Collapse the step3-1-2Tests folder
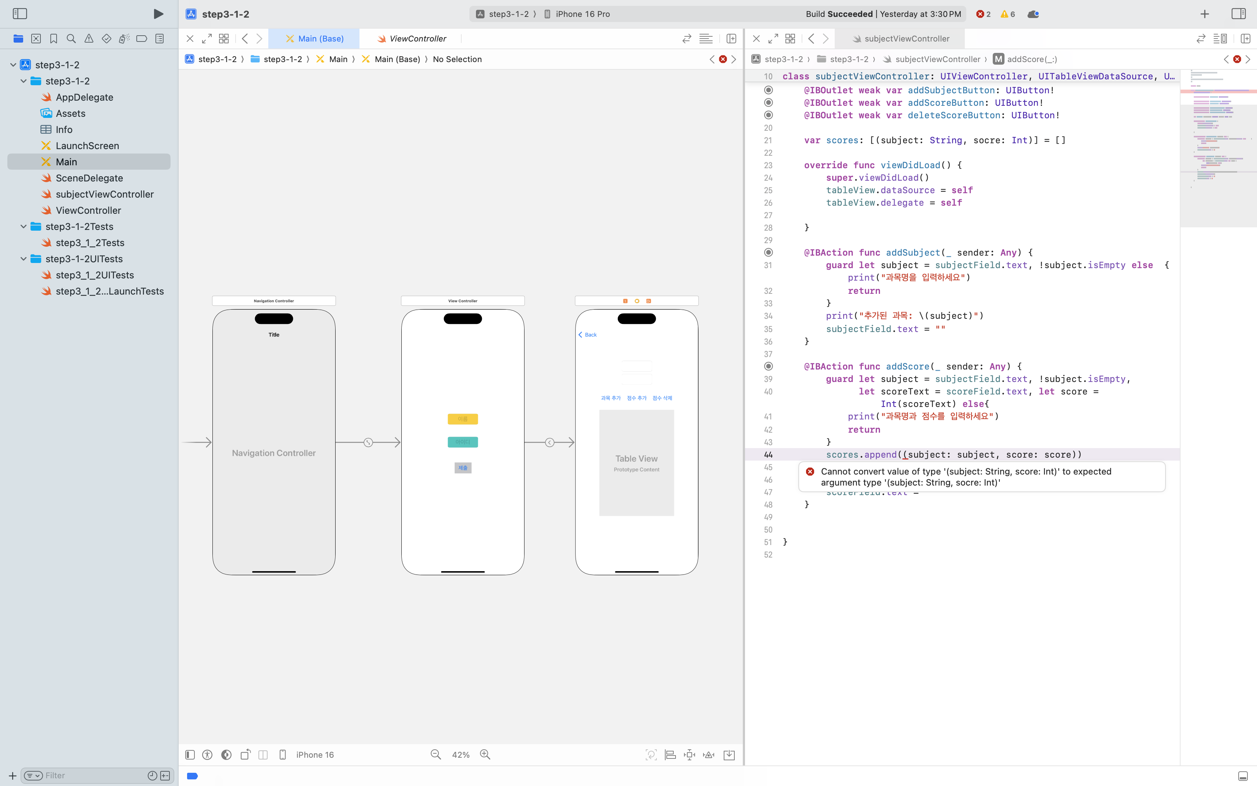The width and height of the screenshot is (1257, 786). 24,227
